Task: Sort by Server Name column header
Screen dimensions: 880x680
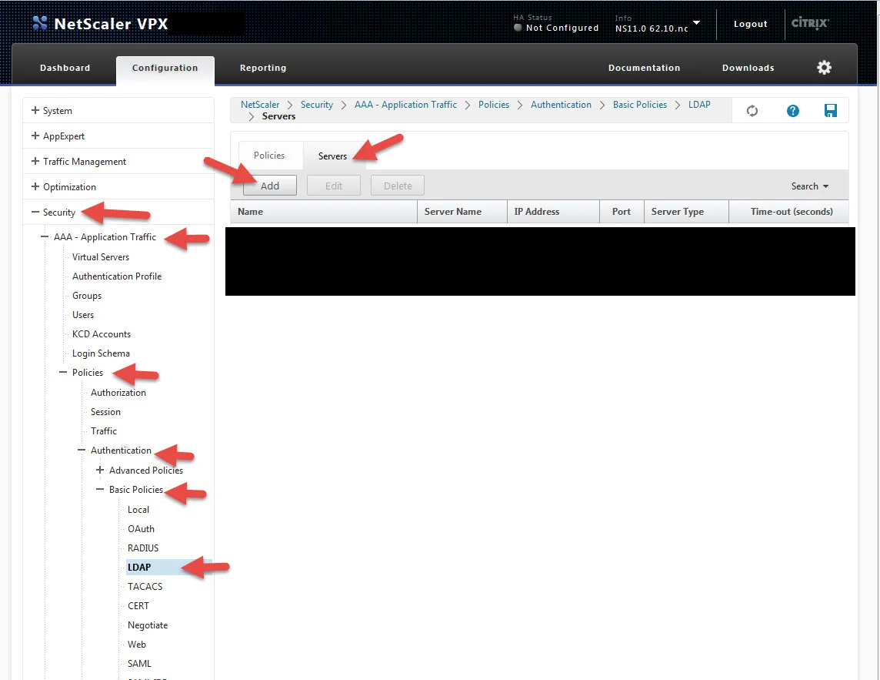Action: pyautogui.click(x=462, y=211)
